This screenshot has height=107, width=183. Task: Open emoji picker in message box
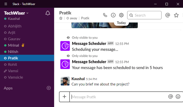(x=178, y=97)
